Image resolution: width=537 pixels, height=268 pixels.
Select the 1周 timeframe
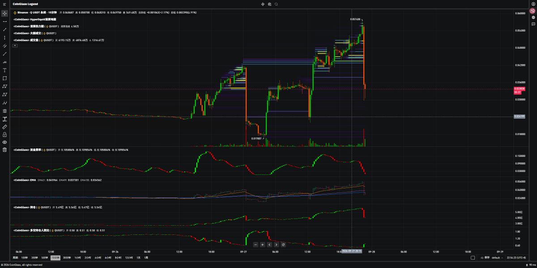click(x=145, y=258)
